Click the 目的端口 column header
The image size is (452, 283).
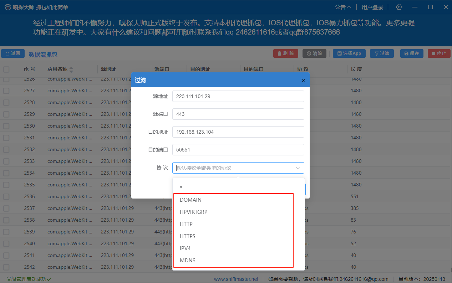[x=253, y=69]
